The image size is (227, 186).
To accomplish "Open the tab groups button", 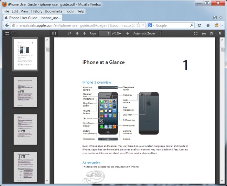I will coord(215,18).
